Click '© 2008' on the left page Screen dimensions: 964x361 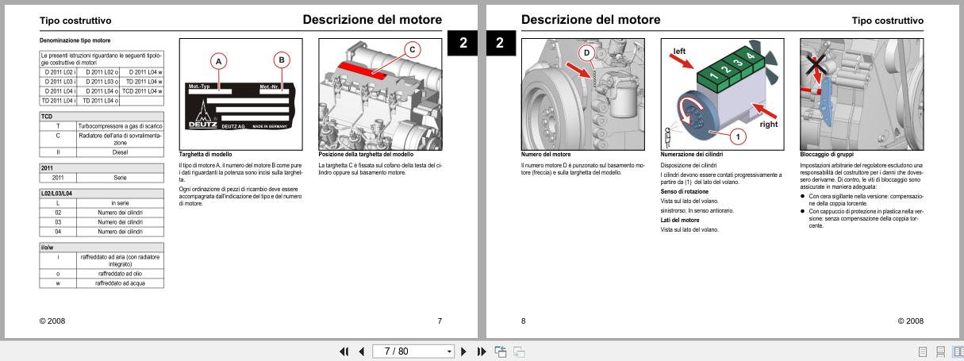point(52,321)
